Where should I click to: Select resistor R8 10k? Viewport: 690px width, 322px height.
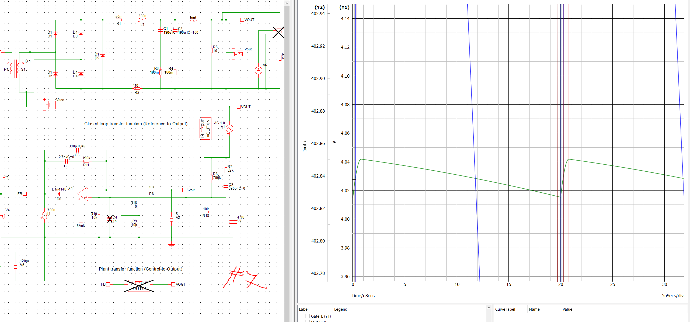coord(151,190)
